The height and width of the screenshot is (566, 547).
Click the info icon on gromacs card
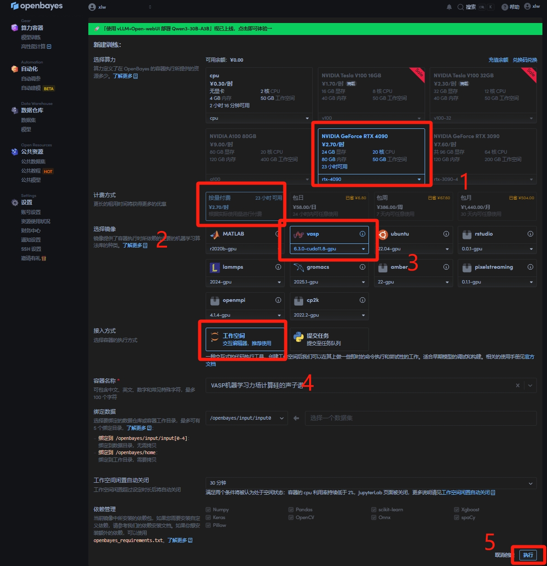362,267
